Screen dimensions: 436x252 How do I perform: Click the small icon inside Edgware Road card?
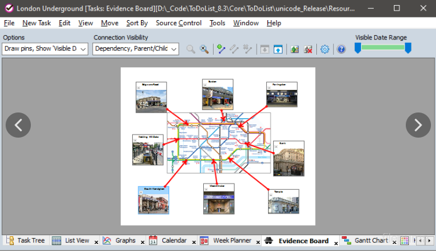point(138,88)
